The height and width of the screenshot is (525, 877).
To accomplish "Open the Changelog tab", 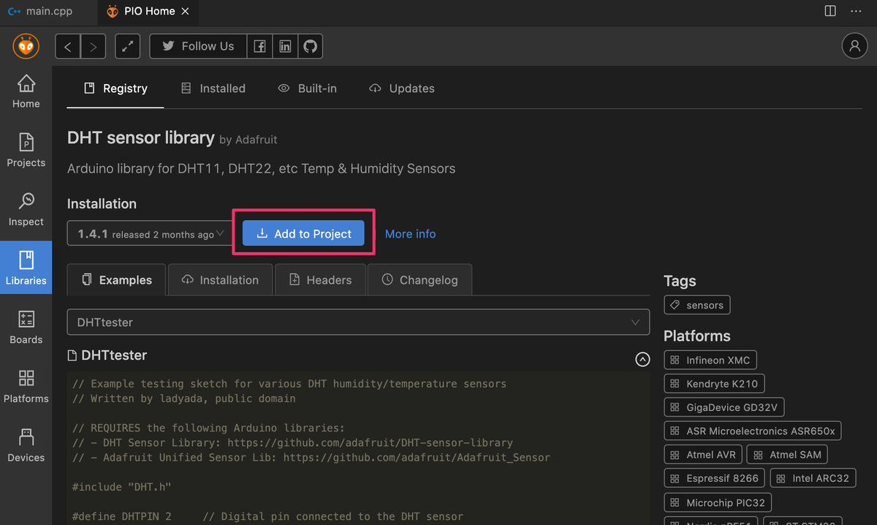I will click(419, 280).
